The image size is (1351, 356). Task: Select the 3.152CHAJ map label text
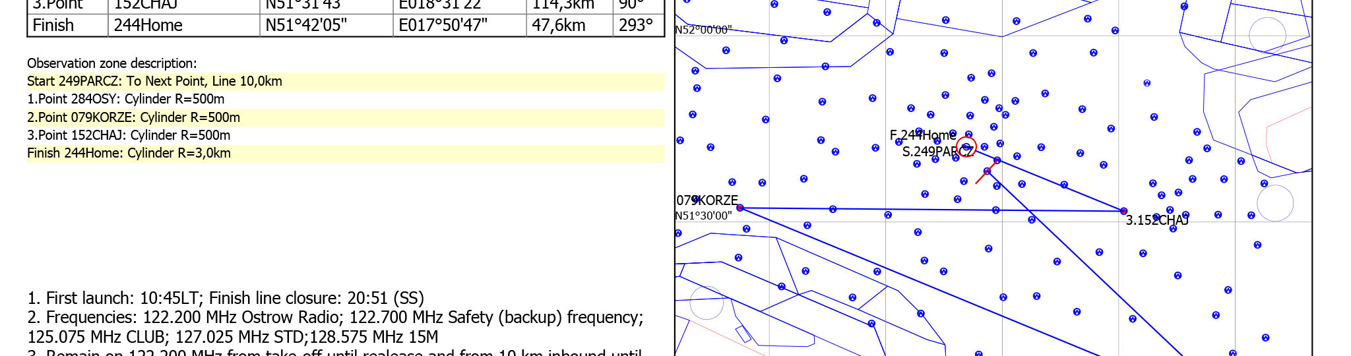point(1156,220)
